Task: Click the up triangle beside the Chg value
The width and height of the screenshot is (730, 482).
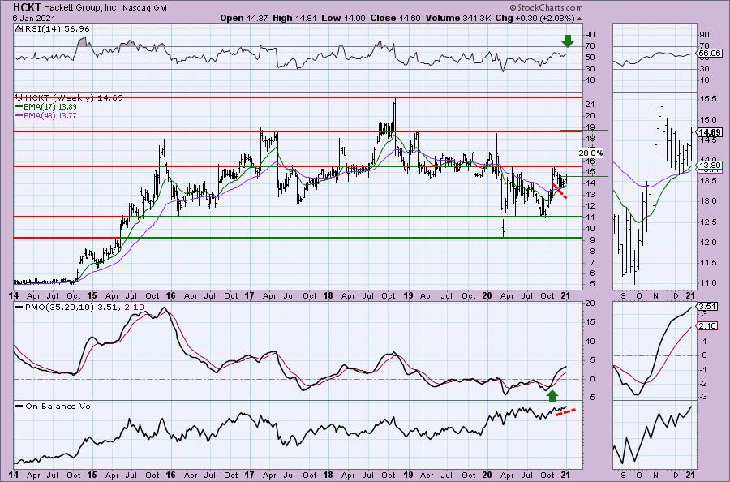Action: pyautogui.click(x=579, y=19)
